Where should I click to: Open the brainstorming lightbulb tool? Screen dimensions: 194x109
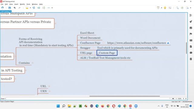[x=165, y=8]
